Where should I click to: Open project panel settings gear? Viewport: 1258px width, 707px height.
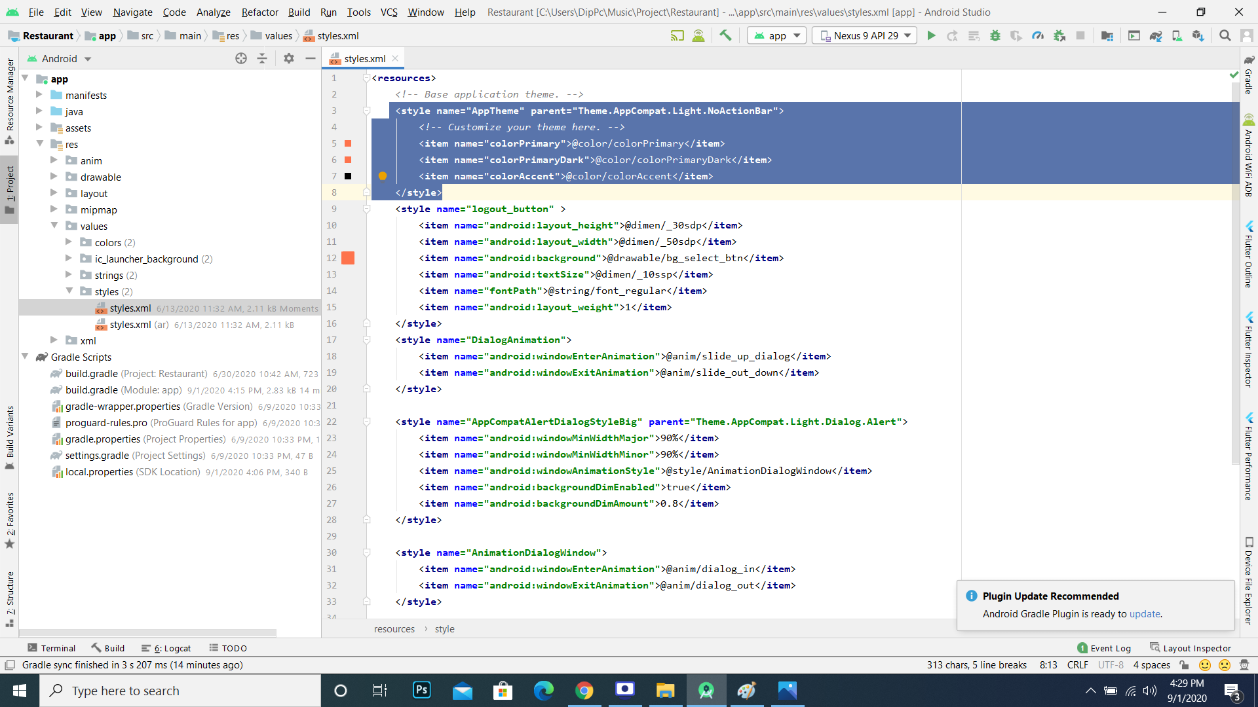(x=289, y=58)
